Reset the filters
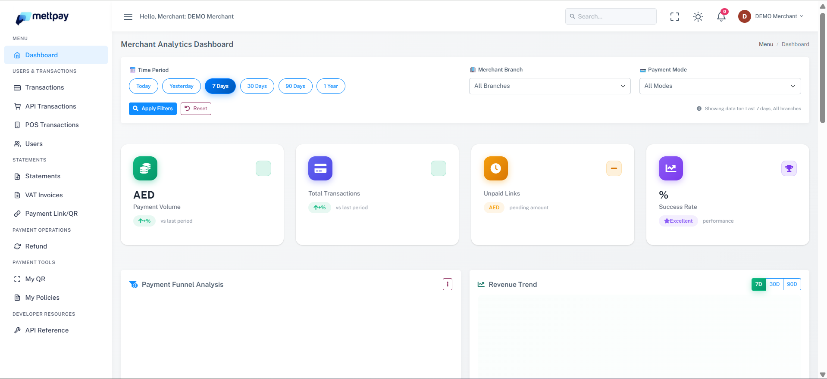827x379 pixels. (196, 109)
